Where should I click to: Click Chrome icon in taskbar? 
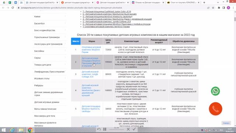[x=30, y=130]
